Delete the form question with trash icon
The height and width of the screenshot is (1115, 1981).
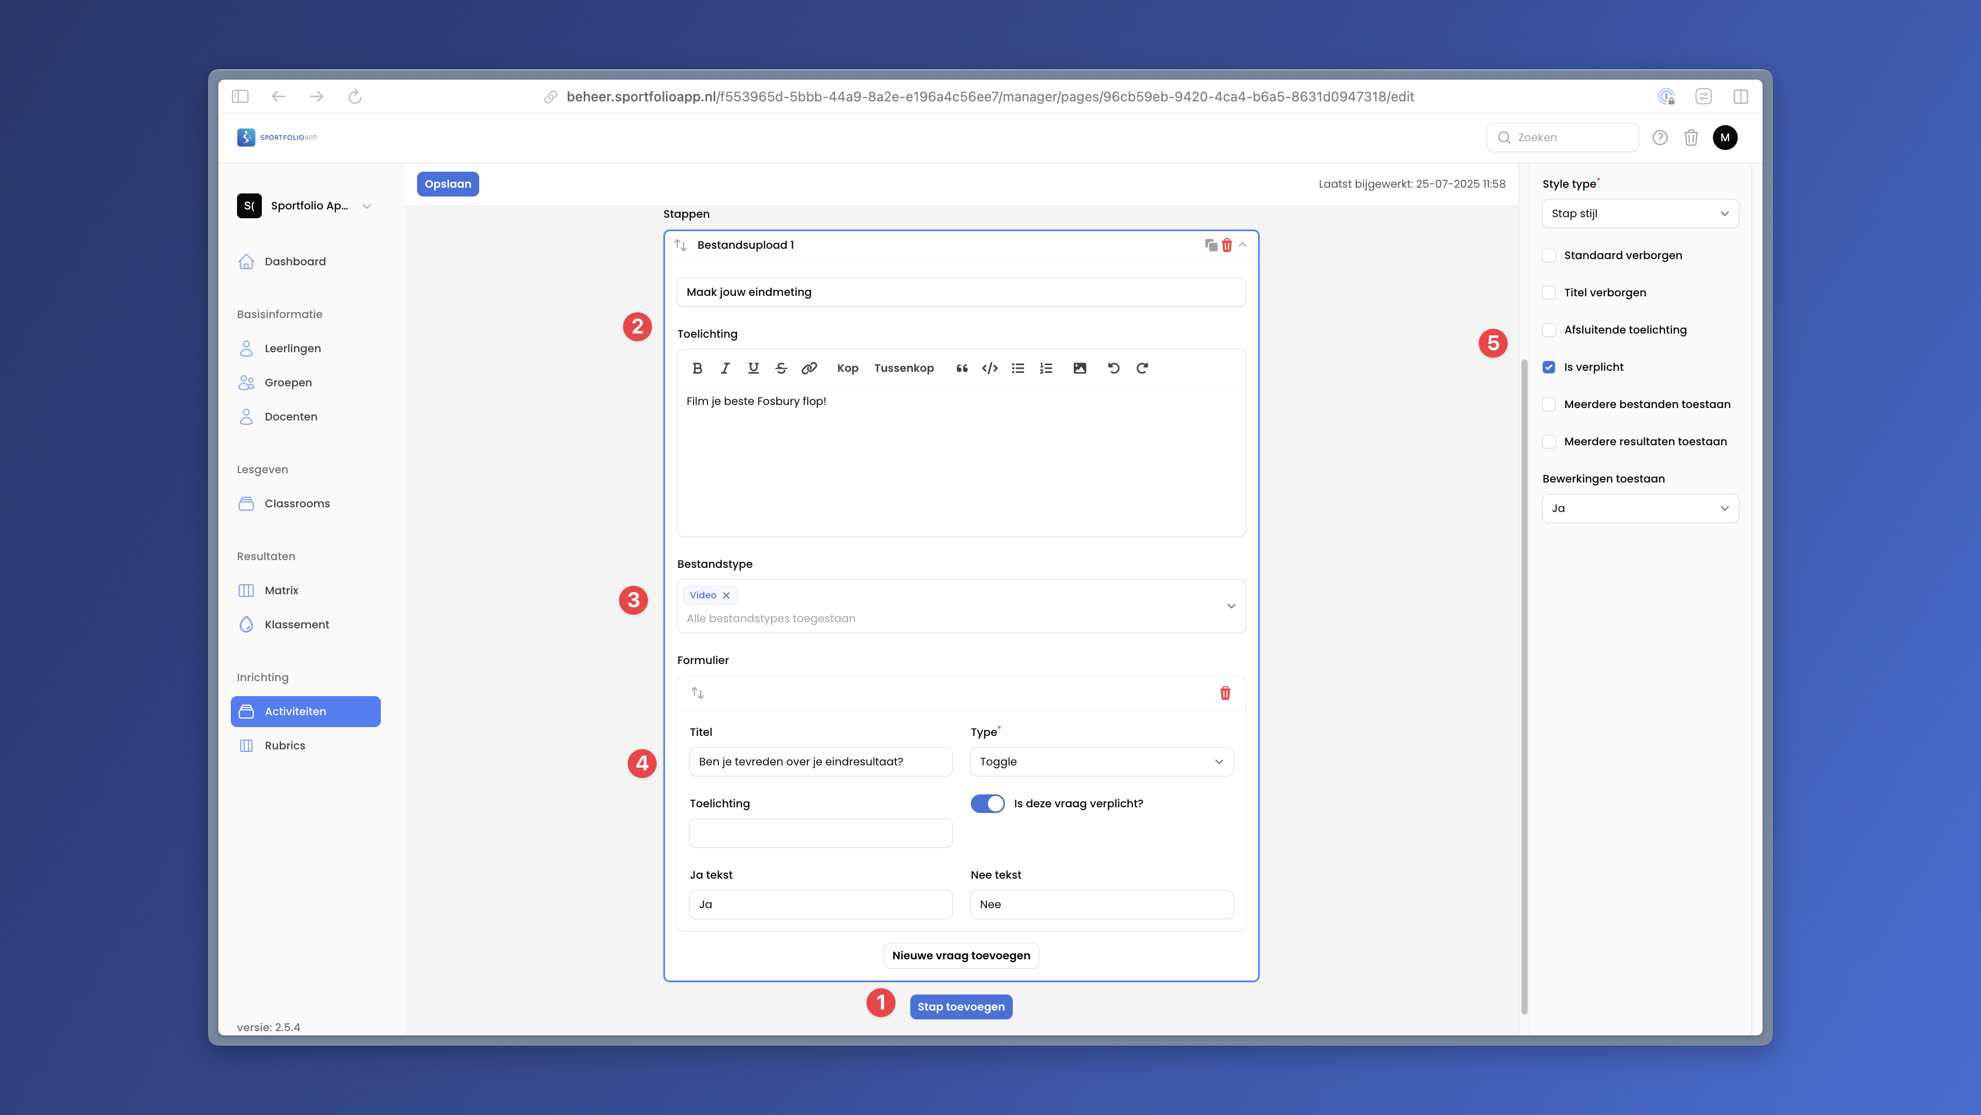tap(1225, 693)
